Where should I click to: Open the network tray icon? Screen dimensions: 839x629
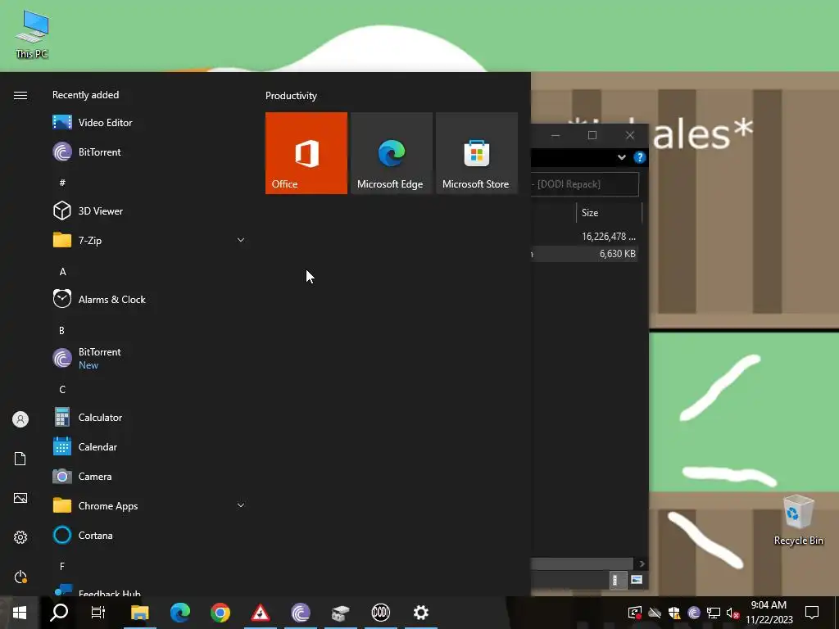(x=714, y=613)
